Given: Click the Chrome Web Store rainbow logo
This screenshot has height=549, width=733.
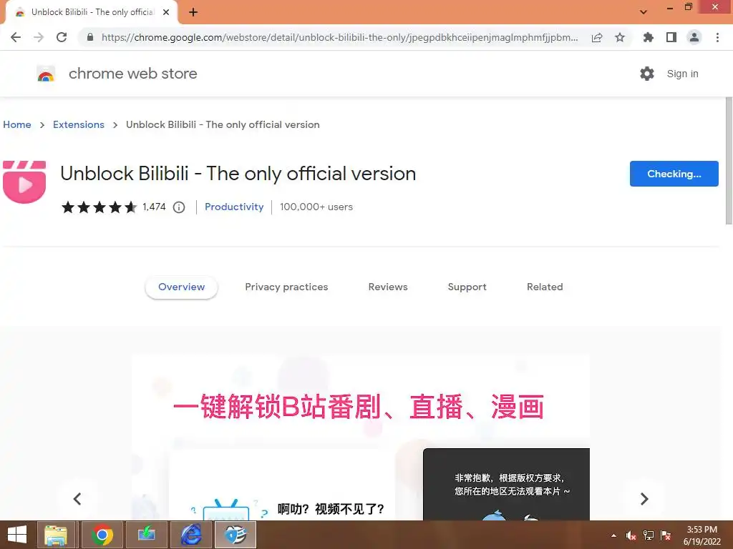Looking at the screenshot, I should click(x=46, y=74).
